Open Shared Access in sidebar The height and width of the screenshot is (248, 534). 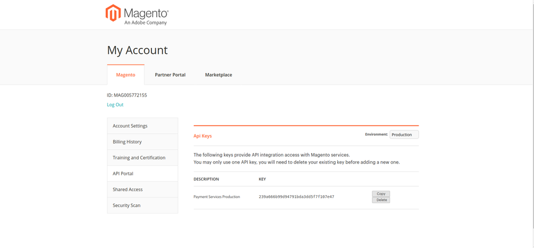point(142,190)
